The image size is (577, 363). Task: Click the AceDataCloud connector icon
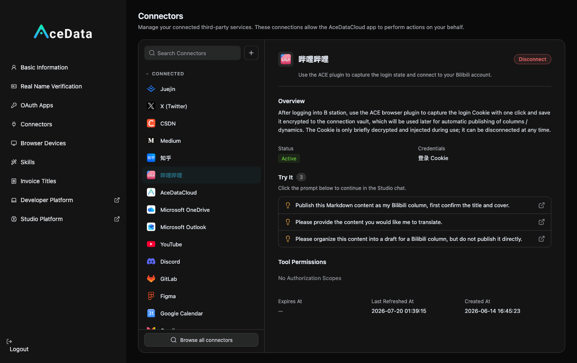tap(151, 192)
